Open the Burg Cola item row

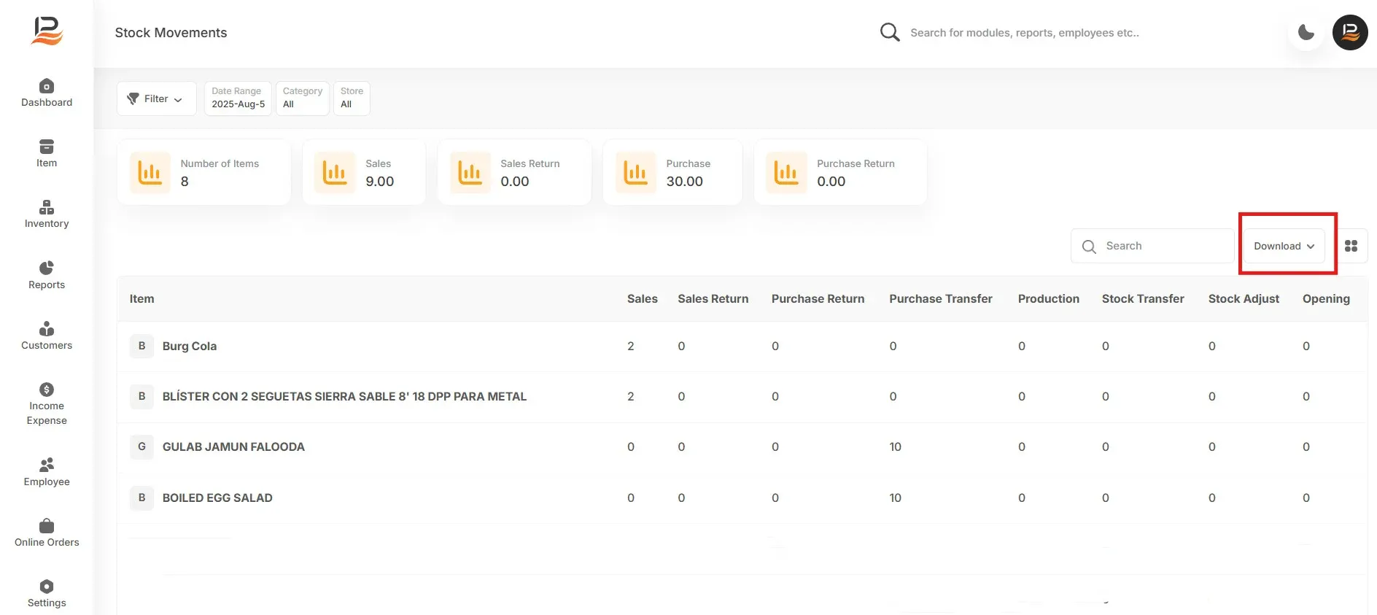[742, 347]
